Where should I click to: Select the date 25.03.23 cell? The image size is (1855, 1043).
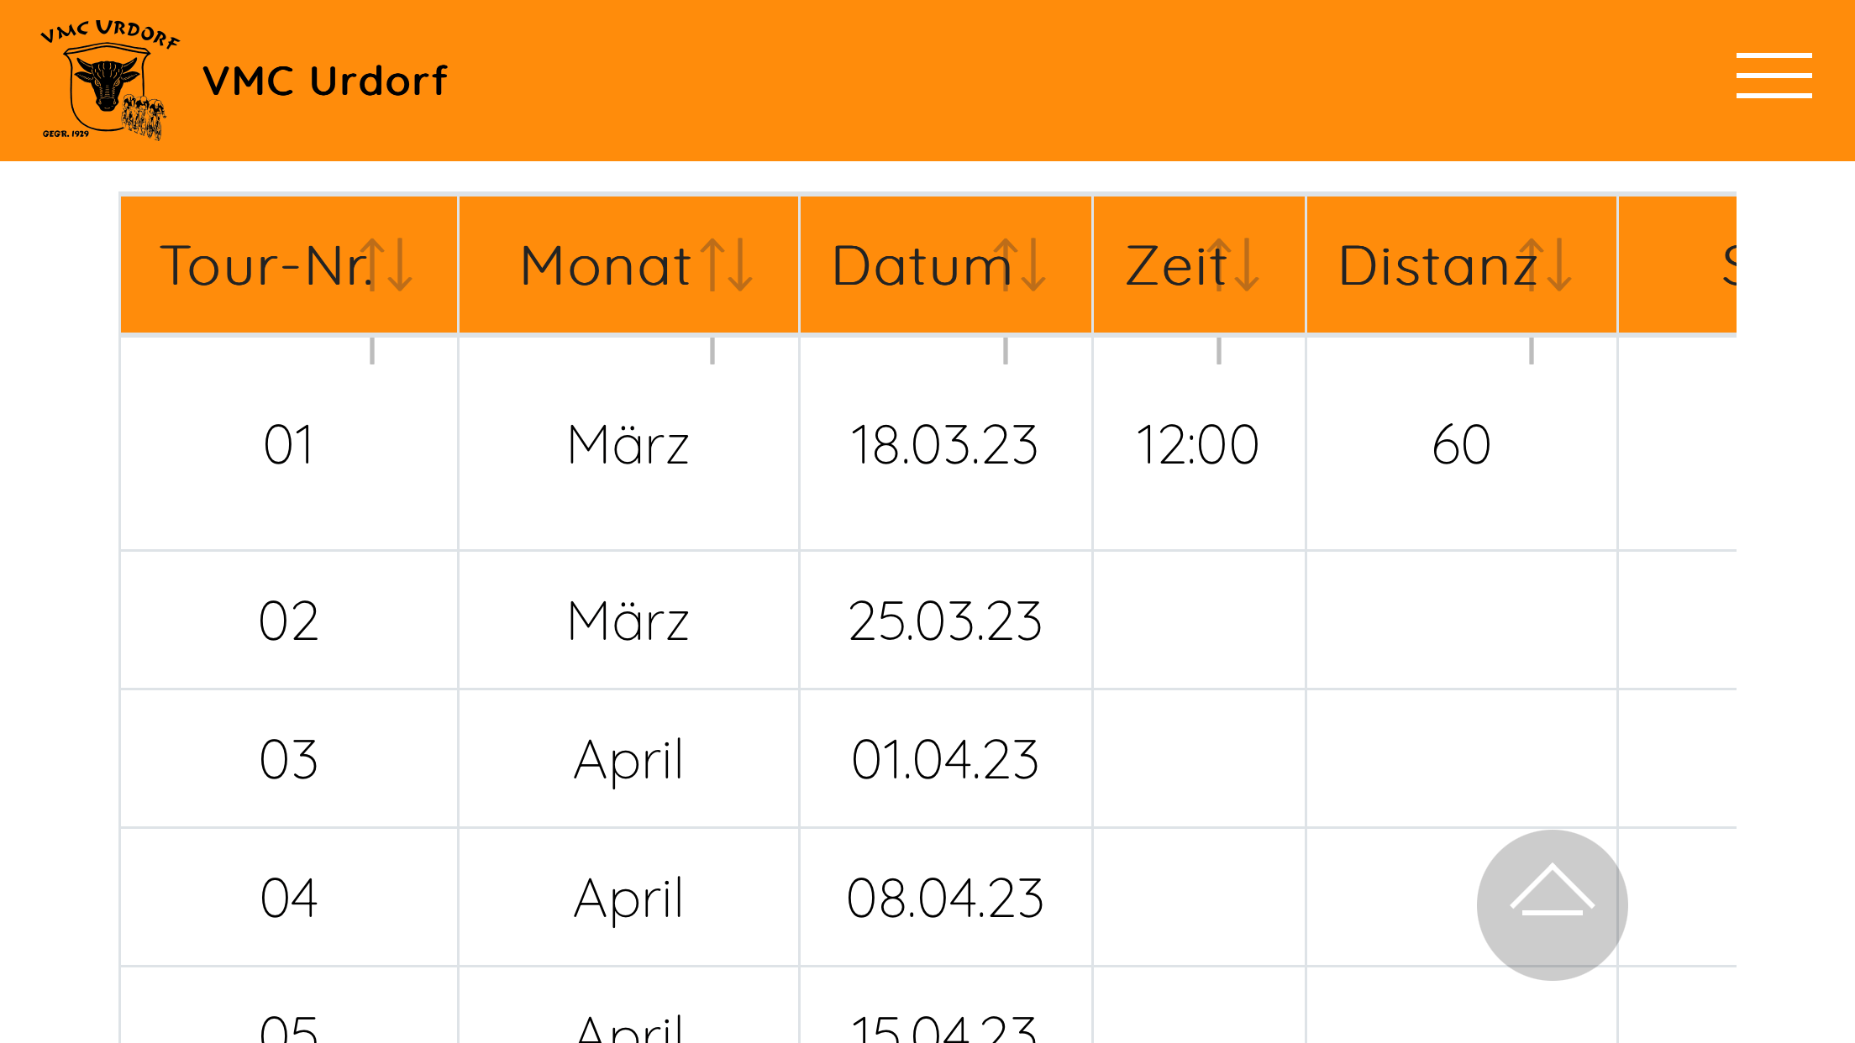[945, 621]
